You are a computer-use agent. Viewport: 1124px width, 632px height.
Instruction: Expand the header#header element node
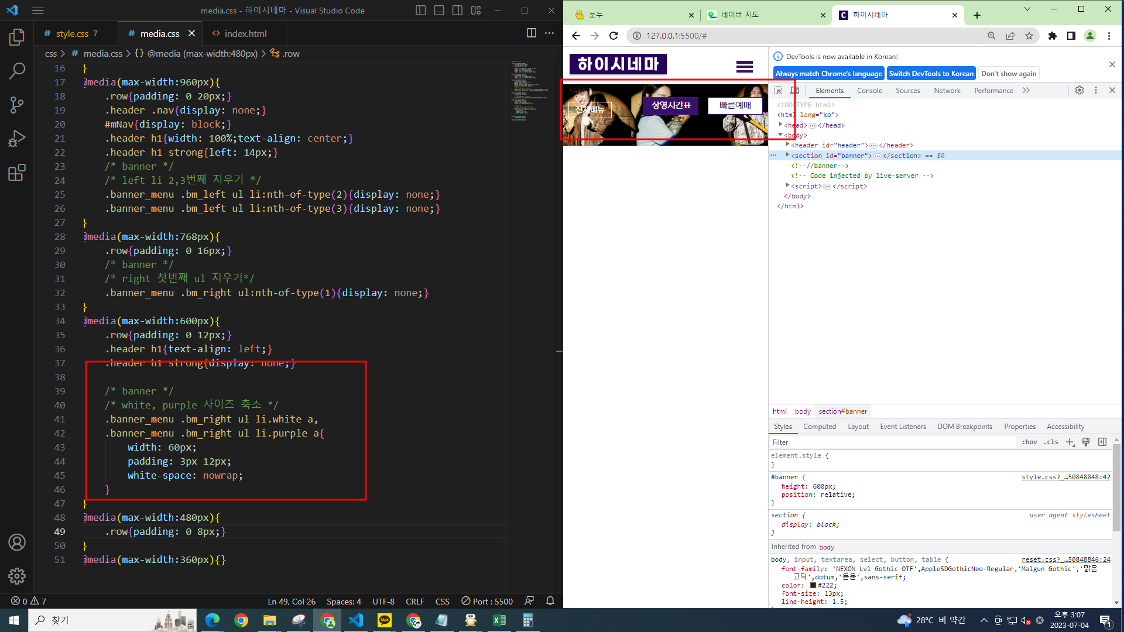787,145
